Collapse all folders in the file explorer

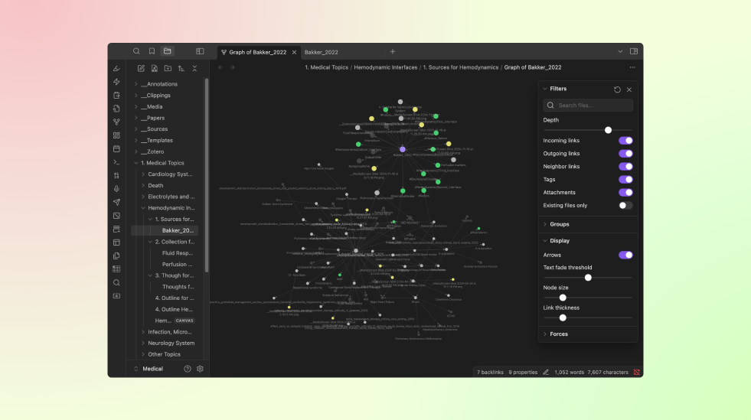point(194,69)
